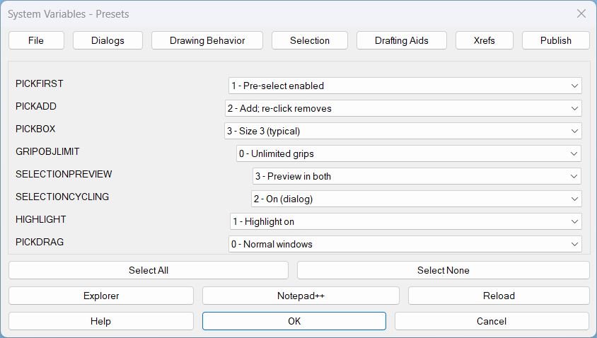Expand the PICKDRAG dropdown
597x338 pixels.
tap(405, 244)
